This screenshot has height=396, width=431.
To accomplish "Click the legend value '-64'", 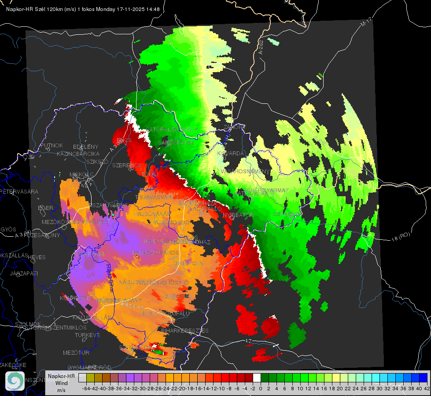I will tap(86, 389).
